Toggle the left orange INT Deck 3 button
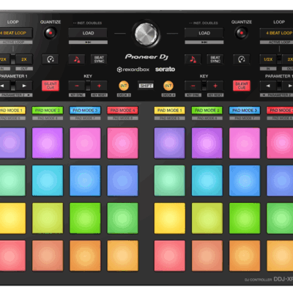The width and height of the screenshot is (293, 293). [x=124, y=86]
